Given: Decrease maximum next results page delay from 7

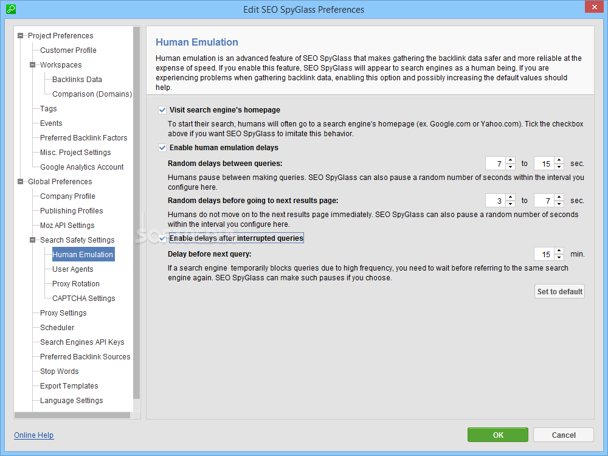Looking at the screenshot, I should [559, 204].
